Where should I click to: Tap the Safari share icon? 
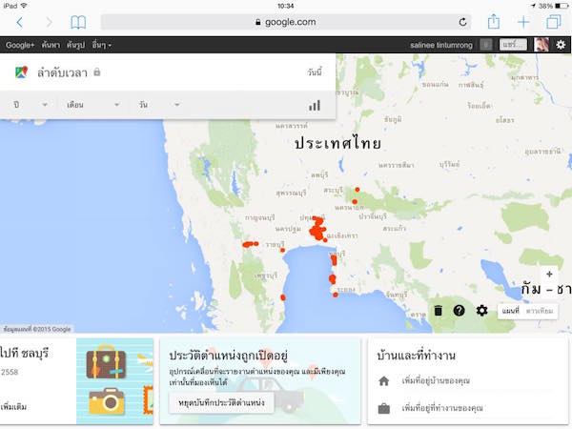pyautogui.click(x=493, y=21)
